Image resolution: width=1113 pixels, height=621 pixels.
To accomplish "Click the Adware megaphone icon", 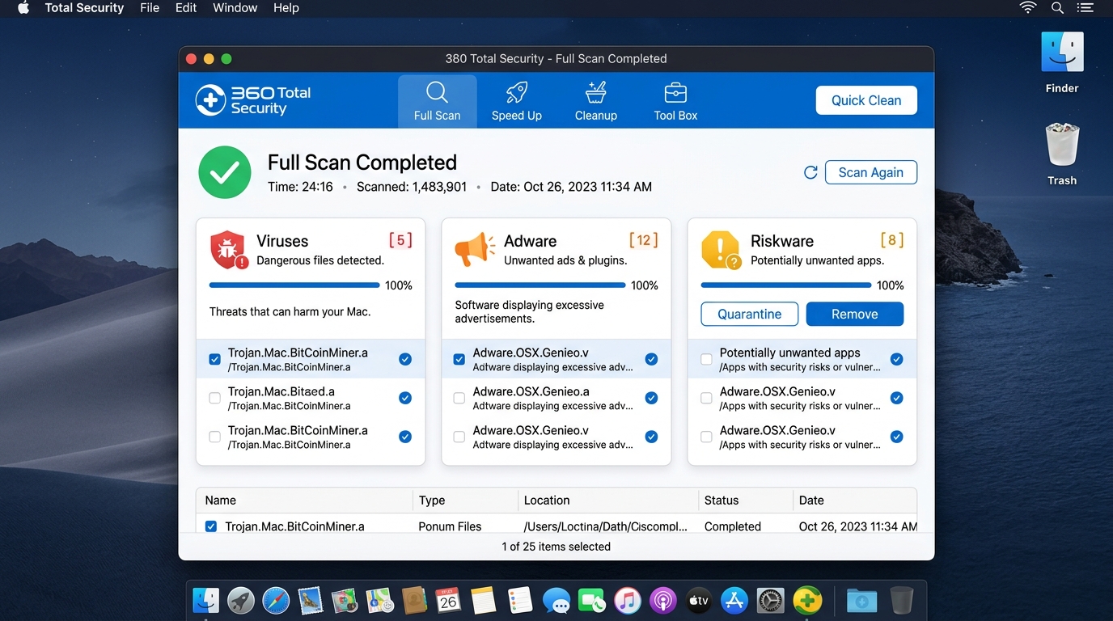I will (x=475, y=250).
